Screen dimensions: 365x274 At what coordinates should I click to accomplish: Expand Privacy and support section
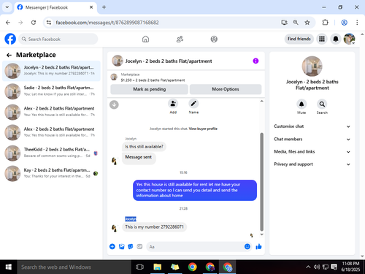tap(312, 164)
